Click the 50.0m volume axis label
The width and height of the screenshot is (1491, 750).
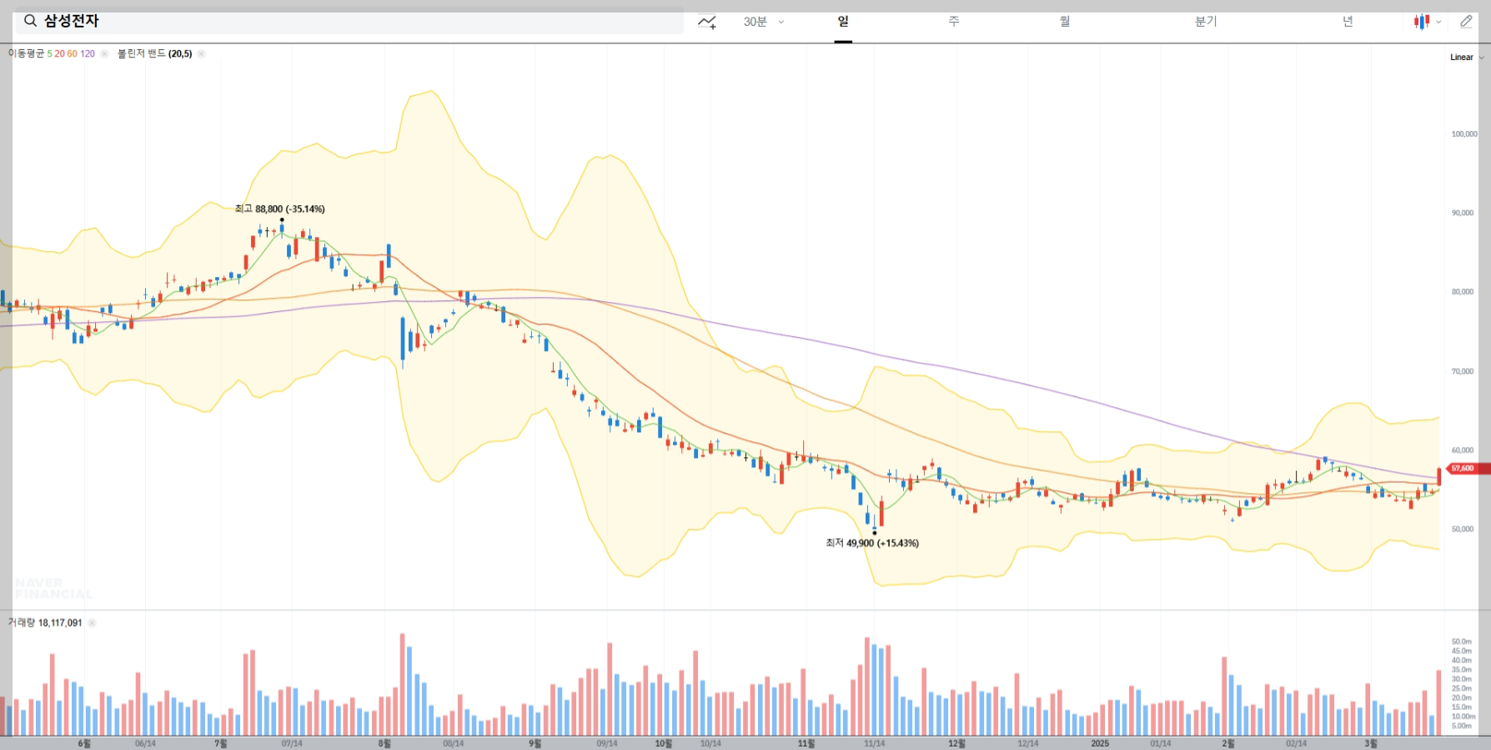tap(1461, 642)
